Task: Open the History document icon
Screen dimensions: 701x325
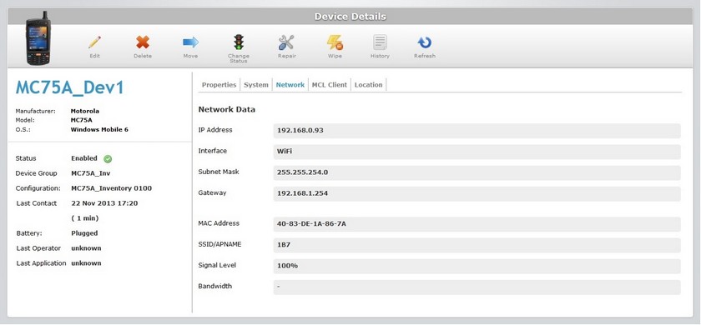Action: 380,42
